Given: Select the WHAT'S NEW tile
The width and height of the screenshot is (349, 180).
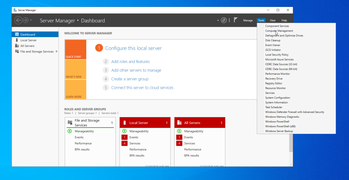Looking at the screenshot, I should [75, 69].
